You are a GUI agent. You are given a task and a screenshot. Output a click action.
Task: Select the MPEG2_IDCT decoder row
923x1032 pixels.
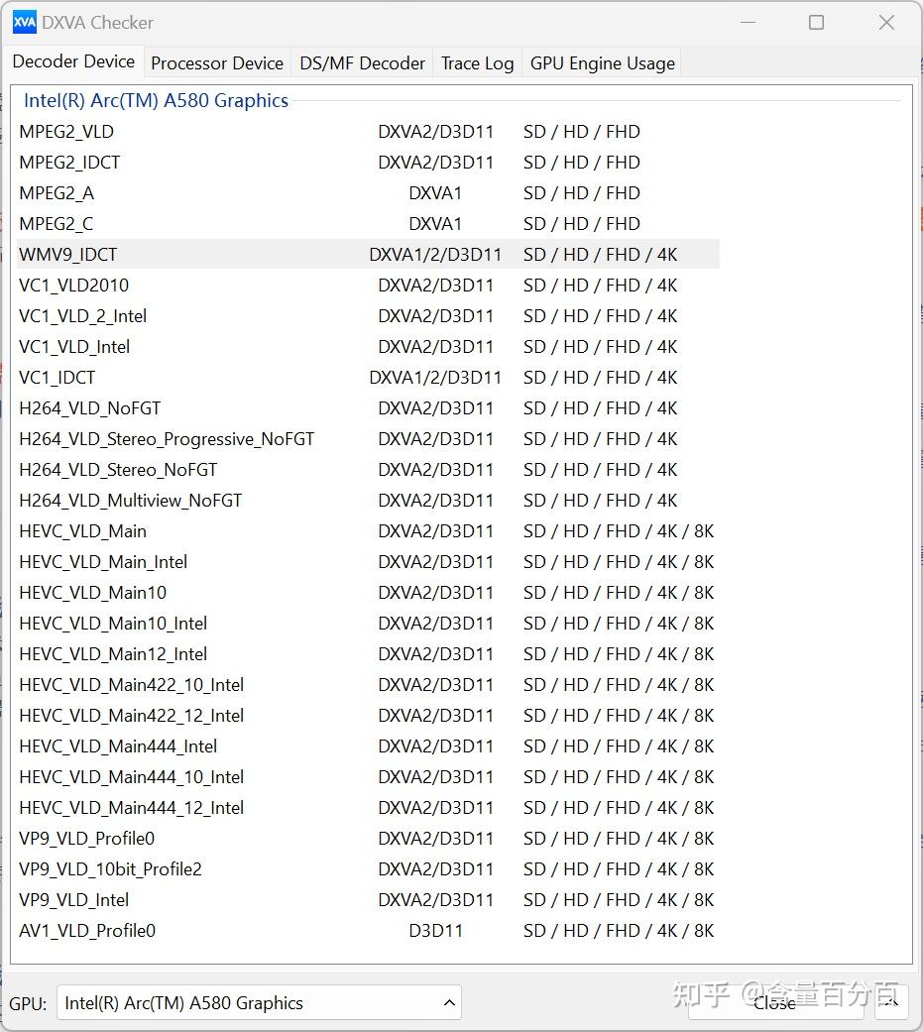(368, 163)
